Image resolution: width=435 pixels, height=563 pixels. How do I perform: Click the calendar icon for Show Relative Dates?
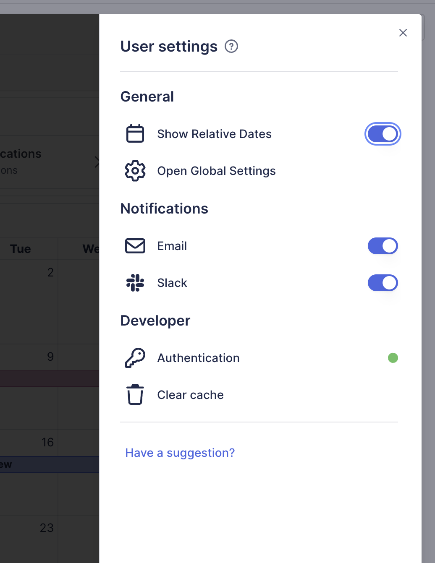click(x=135, y=134)
